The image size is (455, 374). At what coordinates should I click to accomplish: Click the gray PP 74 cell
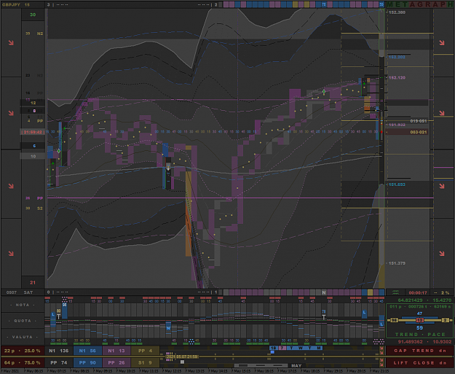(58, 362)
